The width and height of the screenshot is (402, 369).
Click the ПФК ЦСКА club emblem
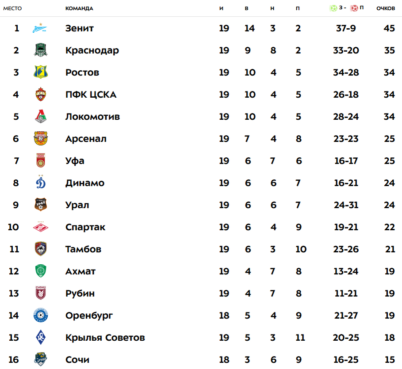(x=41, y=94)
